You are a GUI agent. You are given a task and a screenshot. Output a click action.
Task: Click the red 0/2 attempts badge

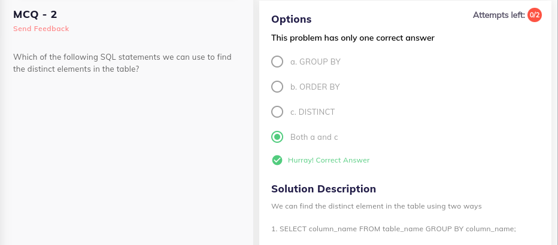coord(535,15)
